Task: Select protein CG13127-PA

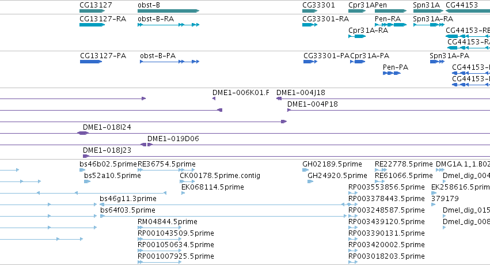Action: 103,56
